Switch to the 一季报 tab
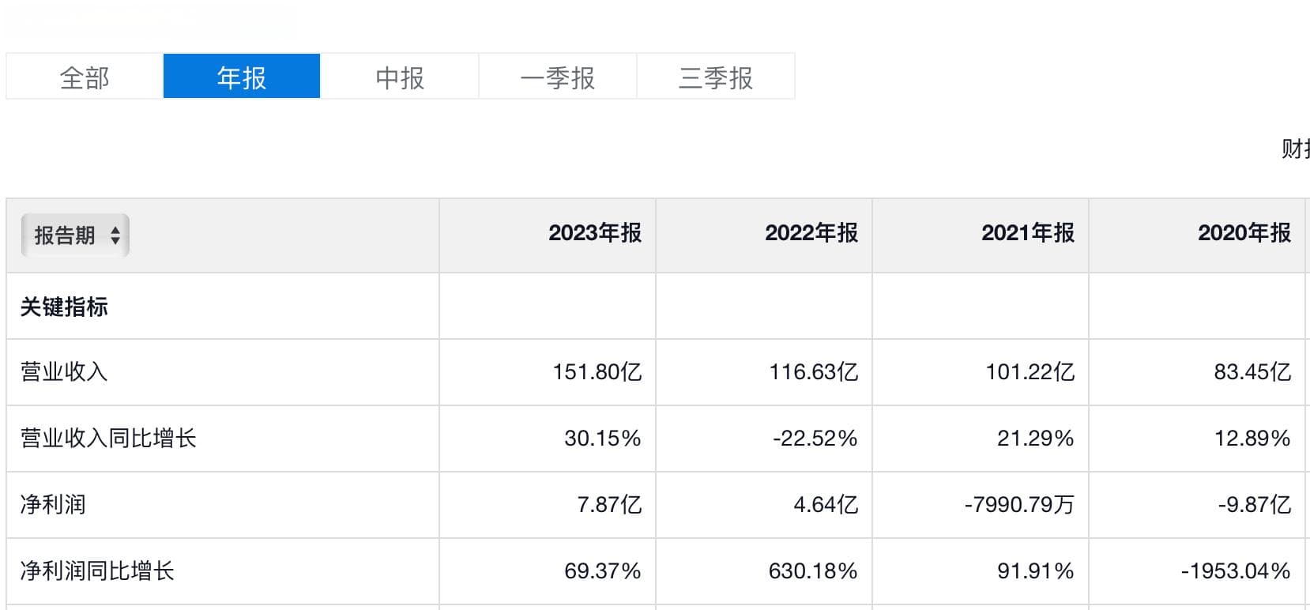Screen dimensions: 1310x610 tap(558, 77)
